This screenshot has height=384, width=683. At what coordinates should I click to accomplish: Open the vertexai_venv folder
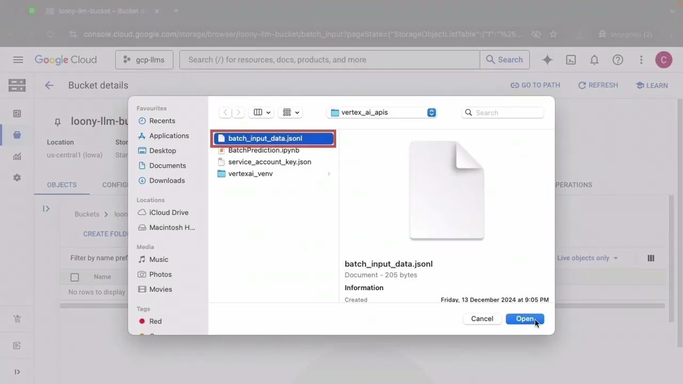(250, 174)
